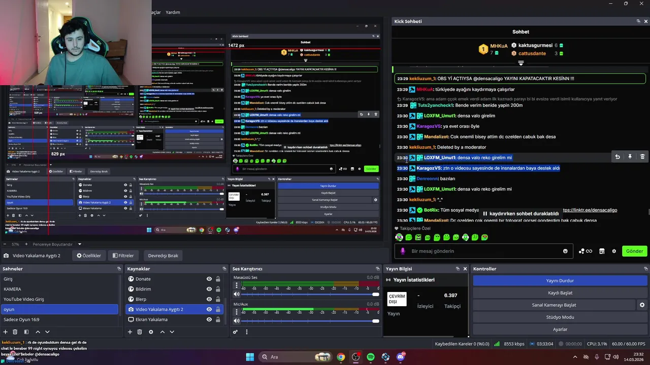Hide Blerp source visibility

pos(209,299)
